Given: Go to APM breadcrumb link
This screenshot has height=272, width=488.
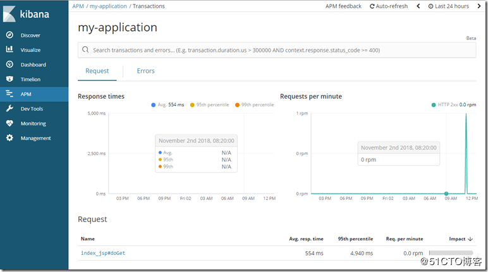Looking at the screenshot, I should [x=78, y=6].
